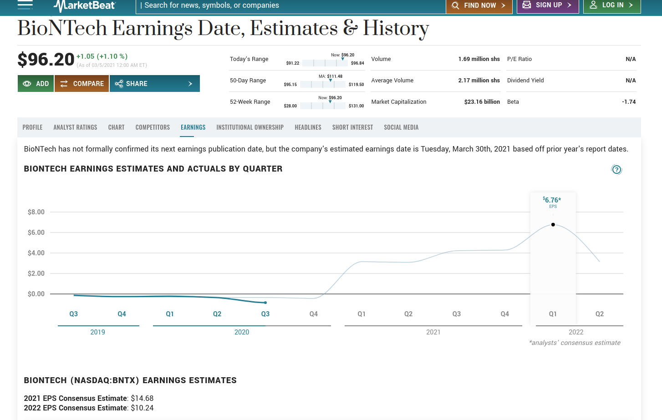Select Q4 of 2019 on the chart axis
The width and height of the screenshot is (662, 420).
[x=122, y=314]
